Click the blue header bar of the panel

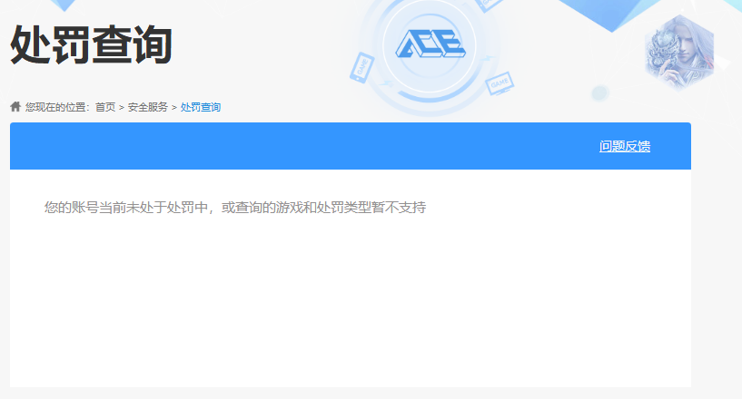point(351,146)
